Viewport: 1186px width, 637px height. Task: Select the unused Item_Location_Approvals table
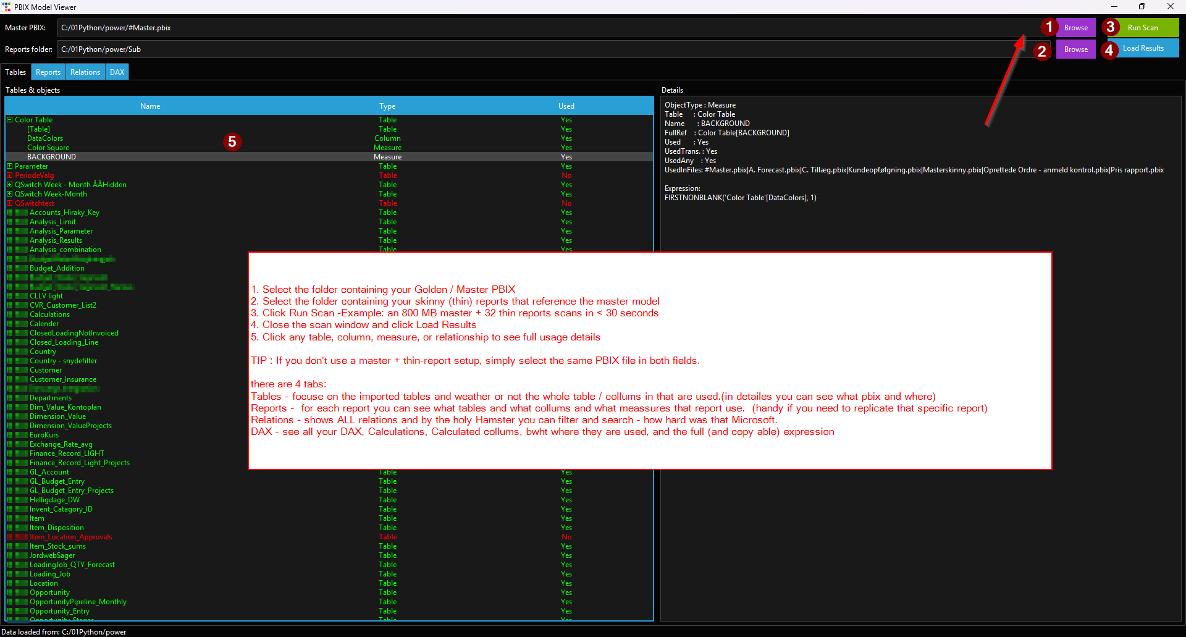point(329,537)
